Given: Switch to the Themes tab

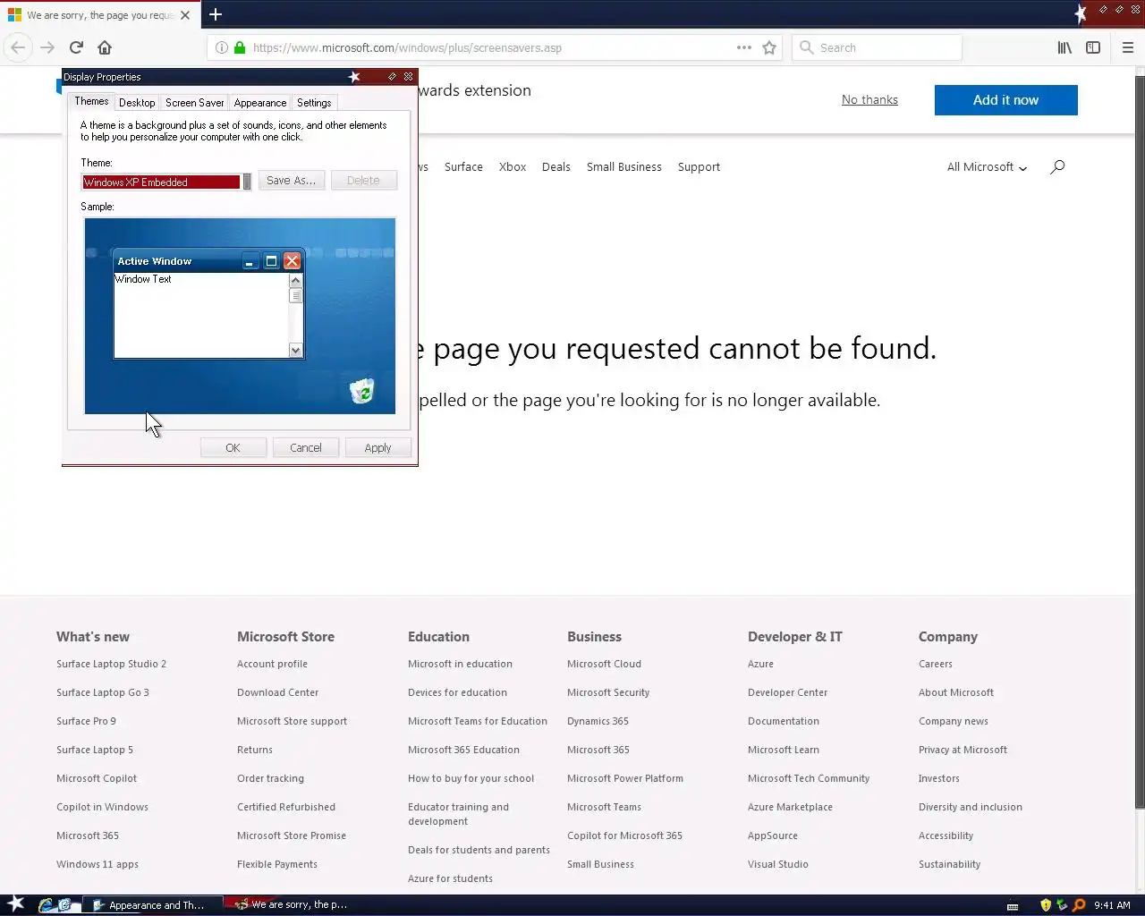Looking at the screenshot, I should tap(91, 101).
